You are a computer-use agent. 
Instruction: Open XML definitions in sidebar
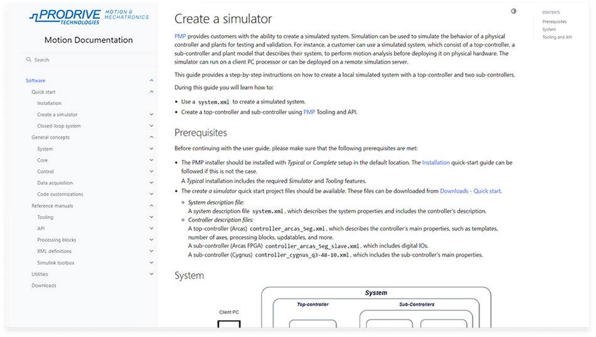pos(54,251)
